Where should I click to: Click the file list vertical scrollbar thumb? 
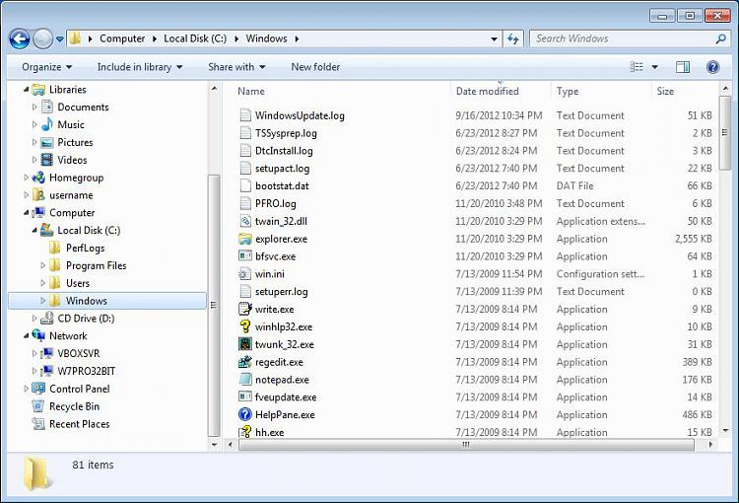725,133
